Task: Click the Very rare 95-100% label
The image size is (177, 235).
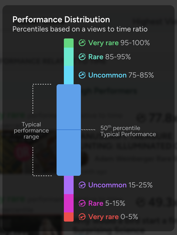Action: click(119, 43)
